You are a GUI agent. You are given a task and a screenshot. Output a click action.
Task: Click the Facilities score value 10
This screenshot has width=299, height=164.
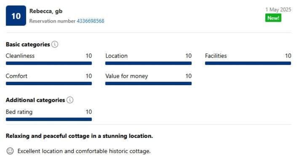[x=288, y=56]
